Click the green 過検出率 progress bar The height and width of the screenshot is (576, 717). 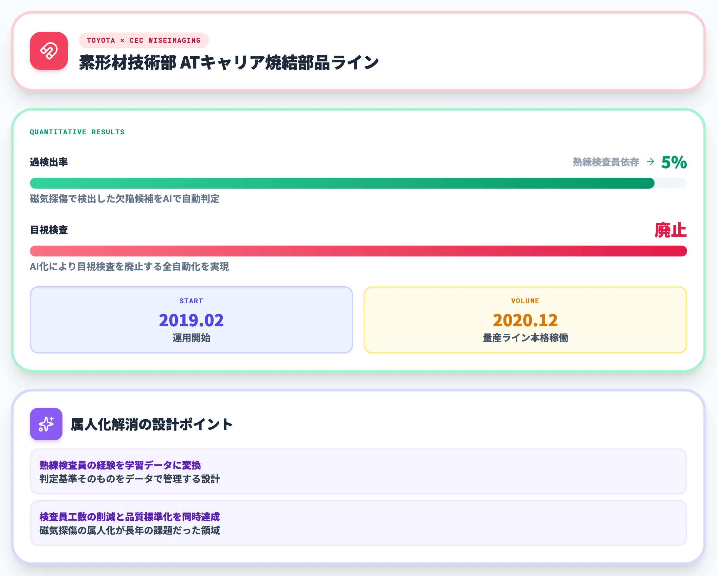358,183
